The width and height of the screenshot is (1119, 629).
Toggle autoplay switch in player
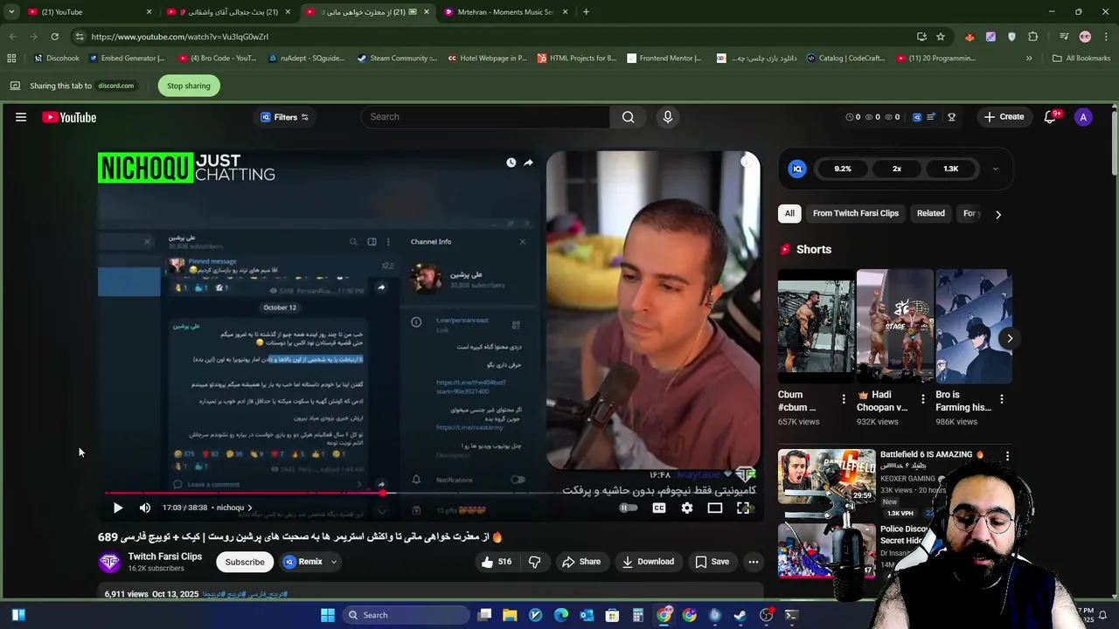(628, 508)
